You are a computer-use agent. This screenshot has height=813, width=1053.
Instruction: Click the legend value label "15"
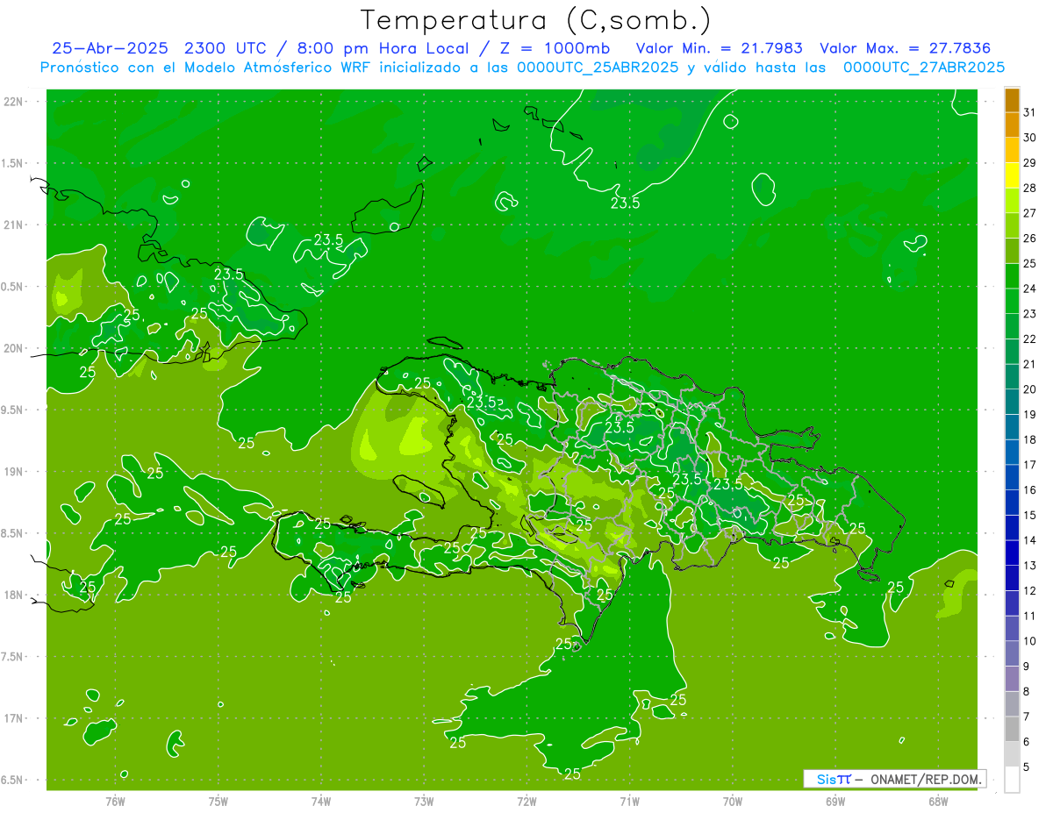tap(1030, 515)
